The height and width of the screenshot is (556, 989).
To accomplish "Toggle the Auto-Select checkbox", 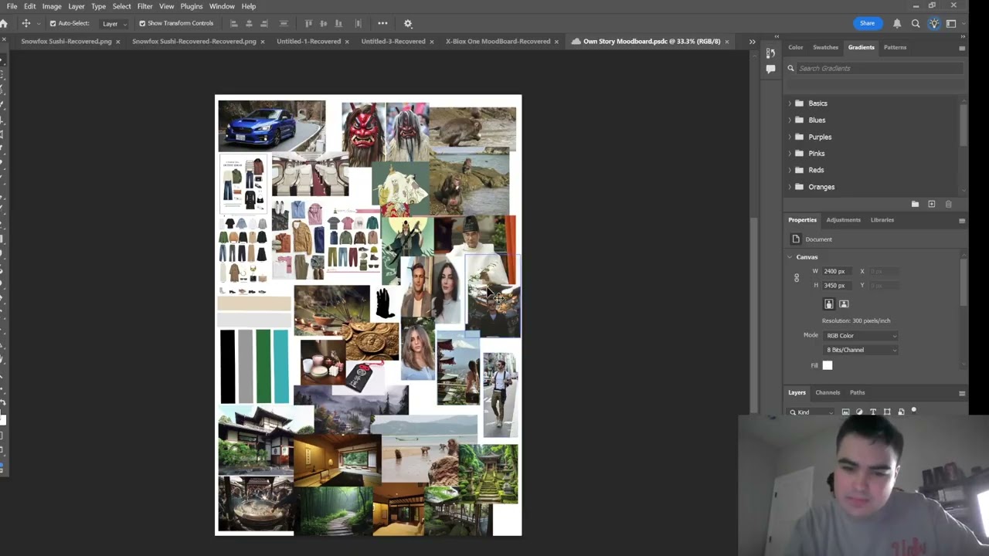I will coord(53,23).
